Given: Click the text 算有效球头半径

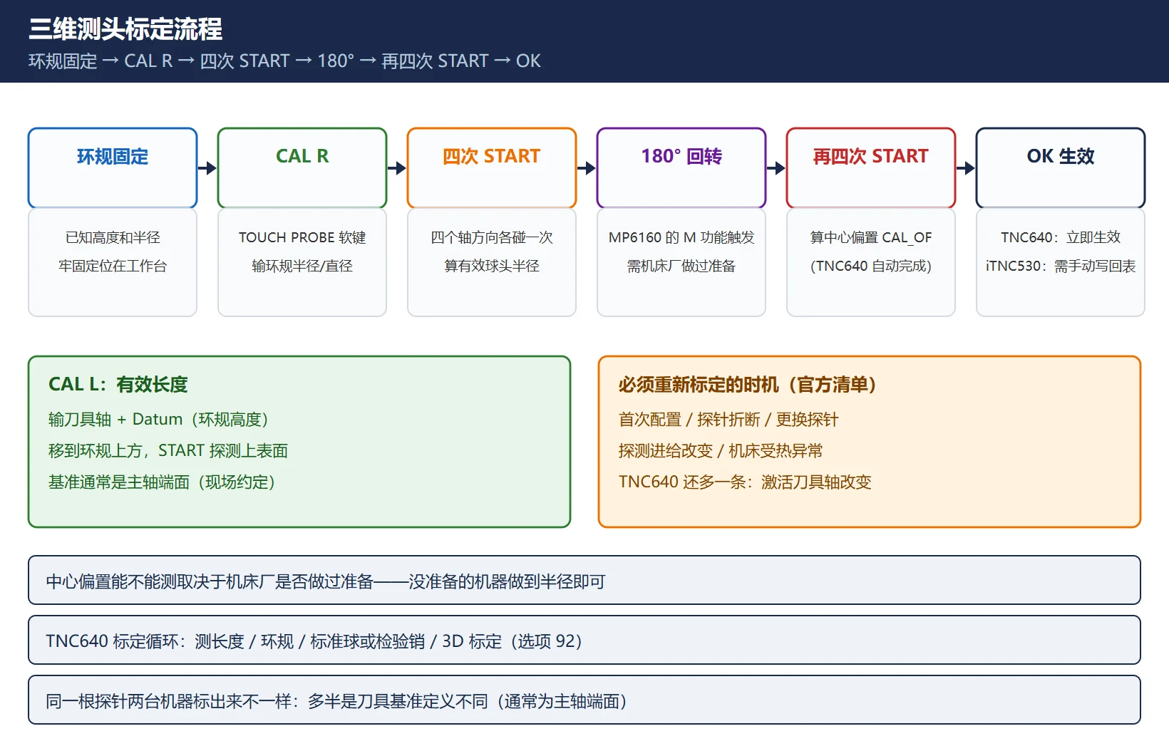Looking at the screenshot, I should (x=492, y=266).
